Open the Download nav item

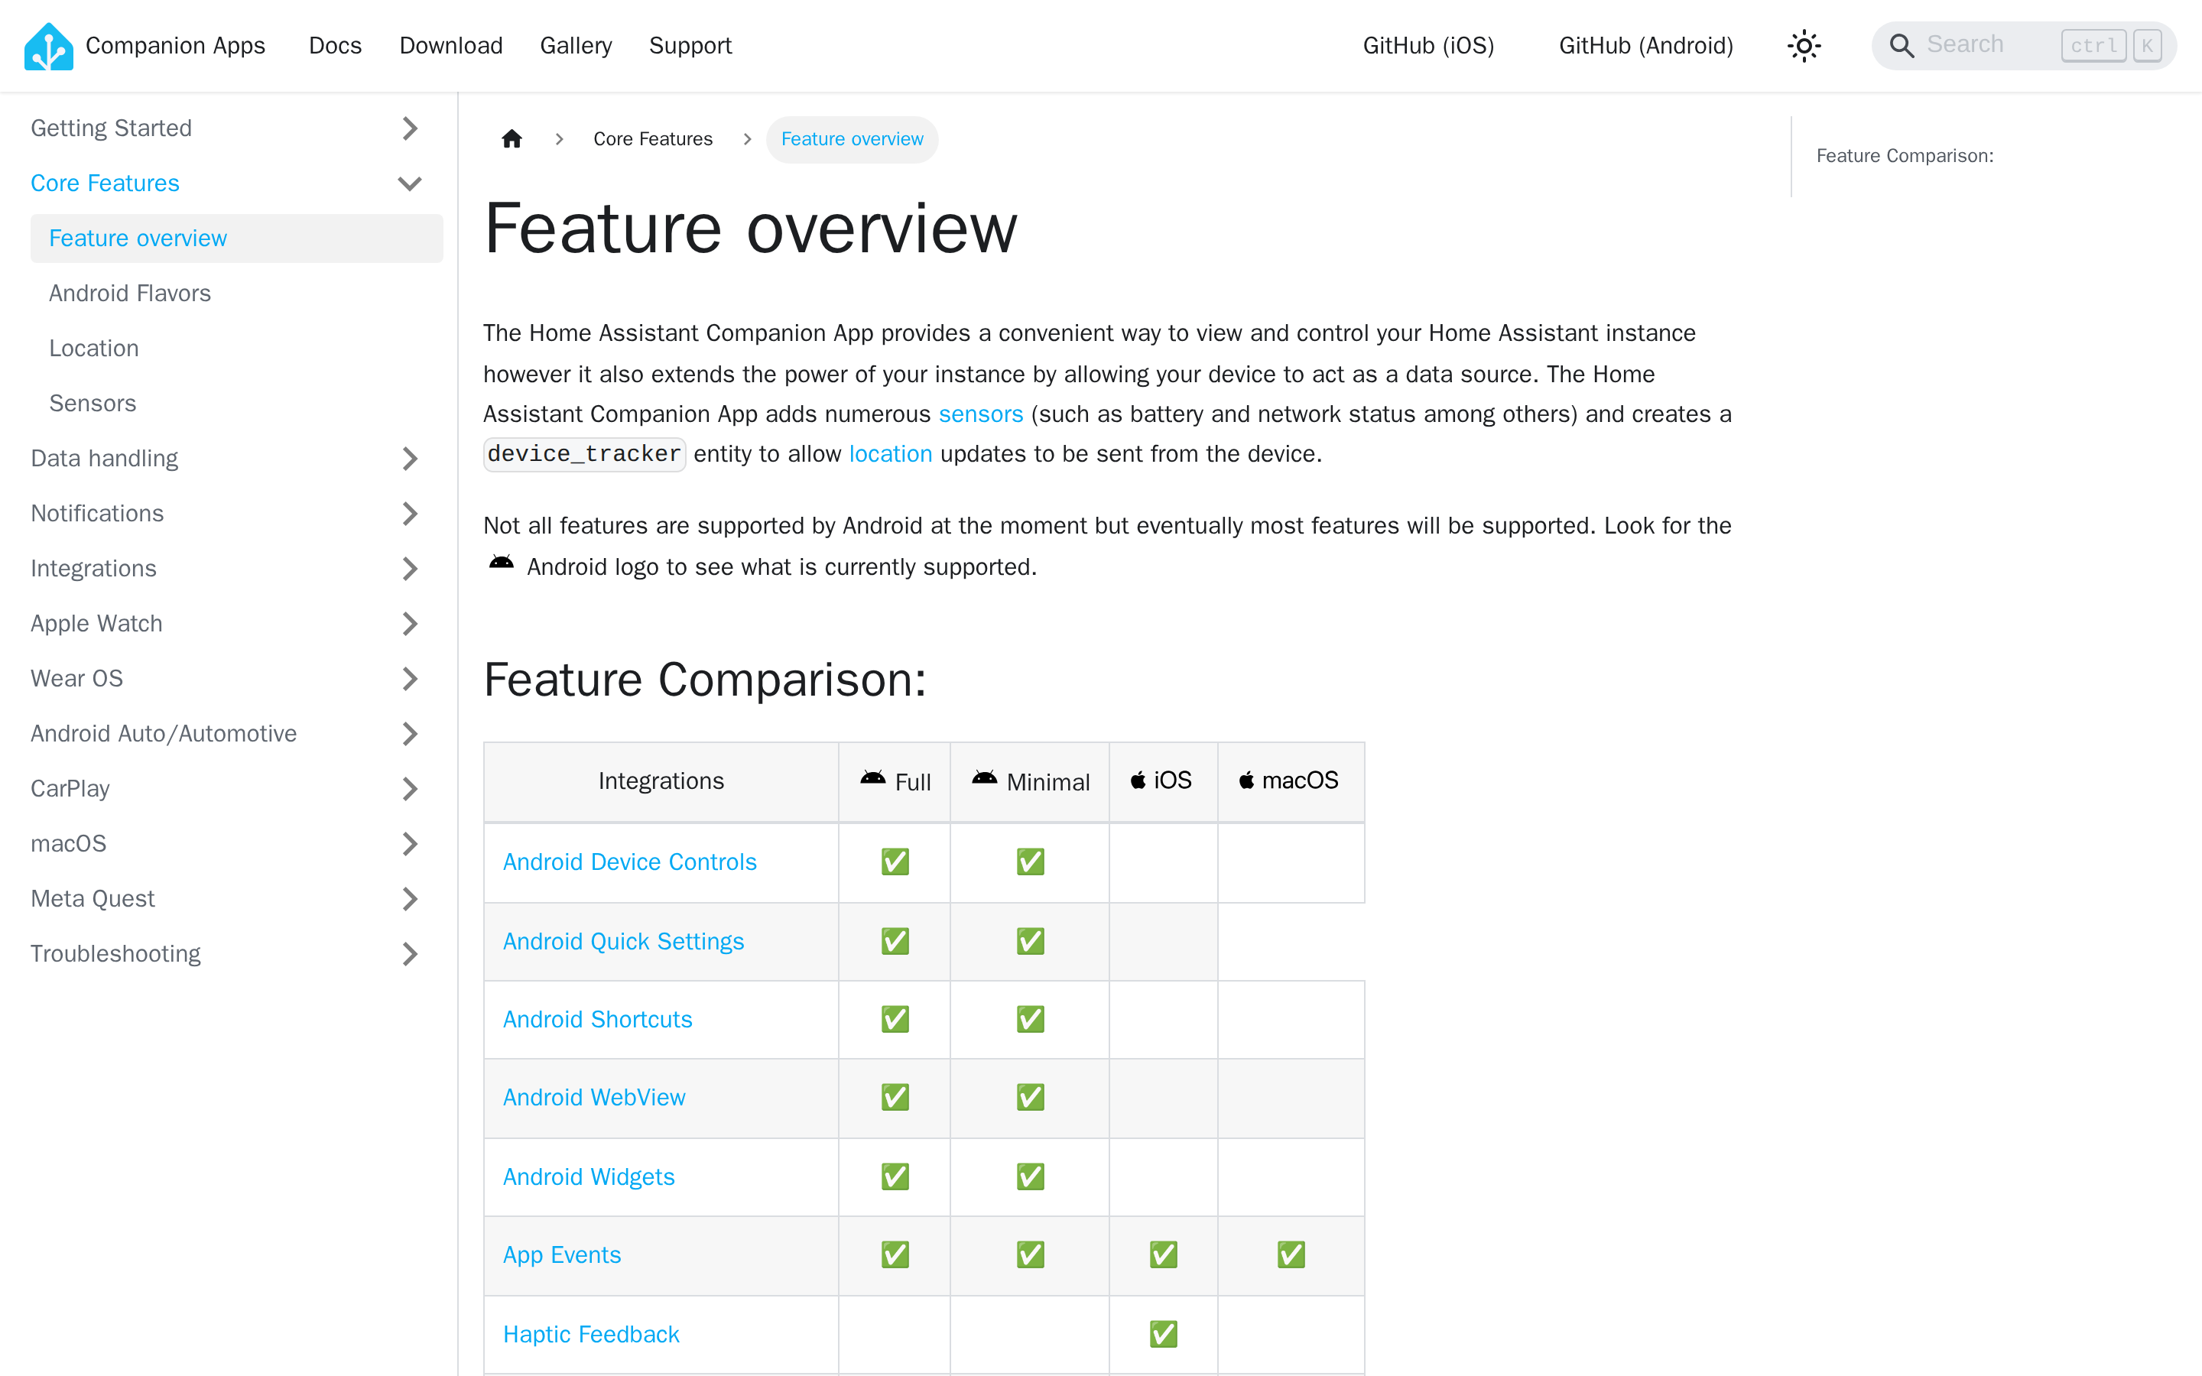[450, 46]
